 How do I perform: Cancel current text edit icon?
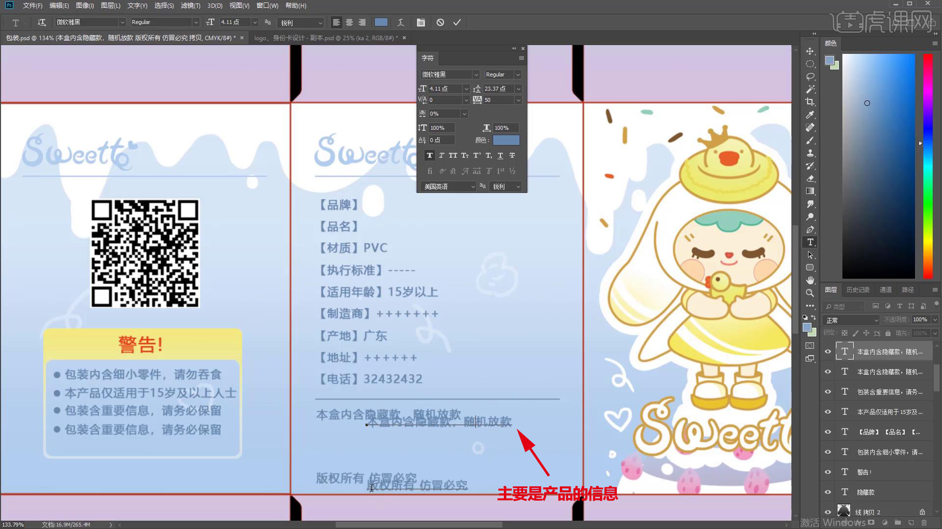click(x=440, y=23)
